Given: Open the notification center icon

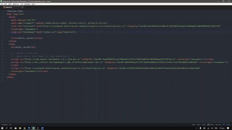Looking at the screenshot, I should coord(228,128).
